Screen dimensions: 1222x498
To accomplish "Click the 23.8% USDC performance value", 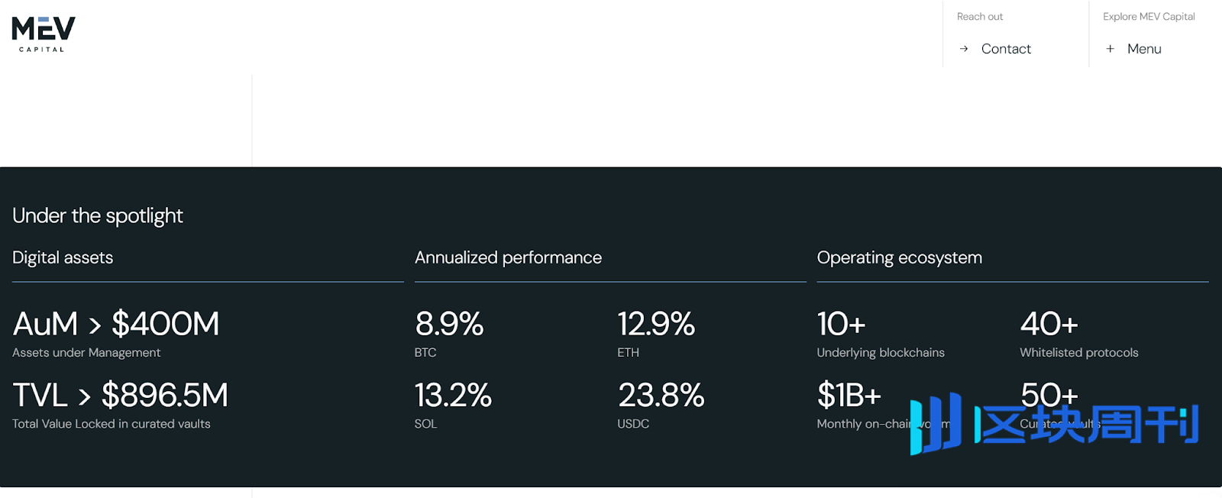I will coord(661,396).
